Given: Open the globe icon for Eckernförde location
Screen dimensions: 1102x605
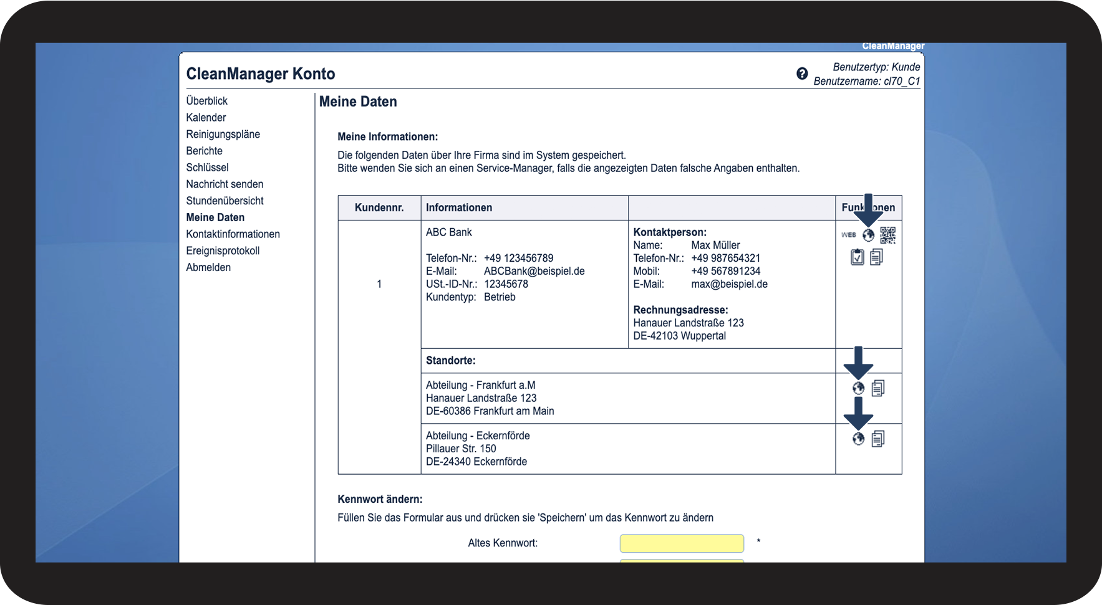Looking at the screenshot, I should pos(859,439).
